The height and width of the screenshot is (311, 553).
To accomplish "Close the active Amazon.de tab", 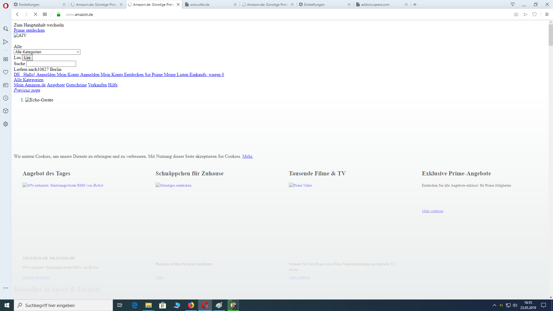I will (178, 4).
